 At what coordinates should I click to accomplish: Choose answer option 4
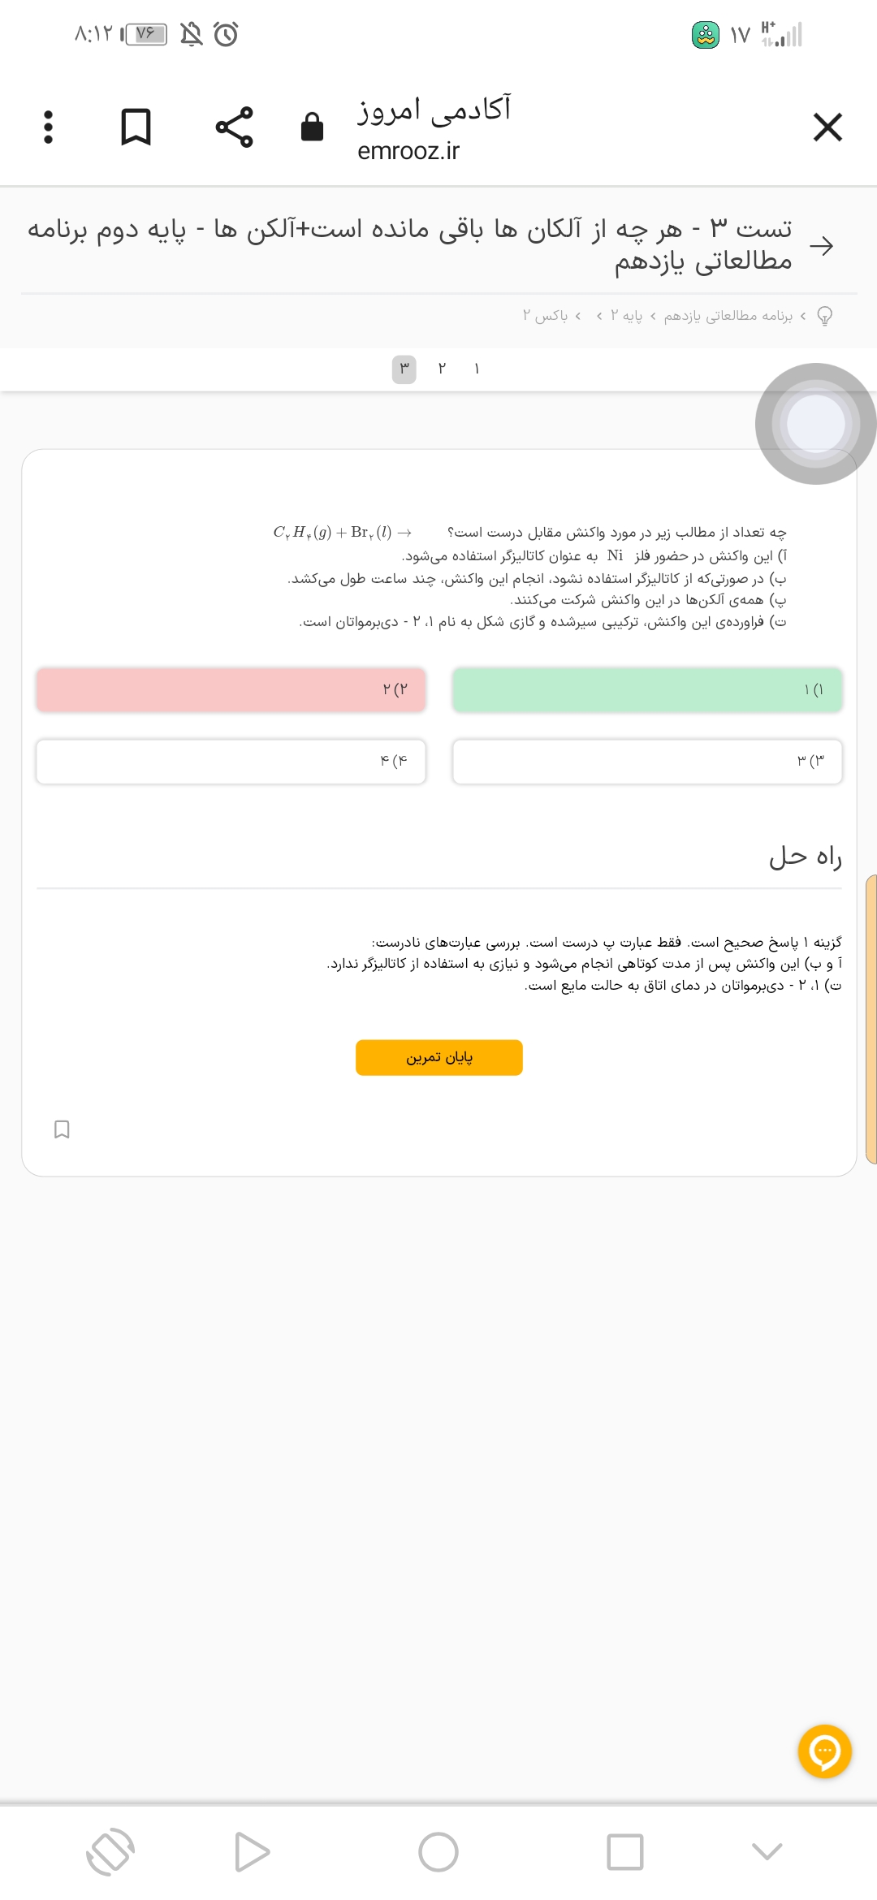point(231,762)
